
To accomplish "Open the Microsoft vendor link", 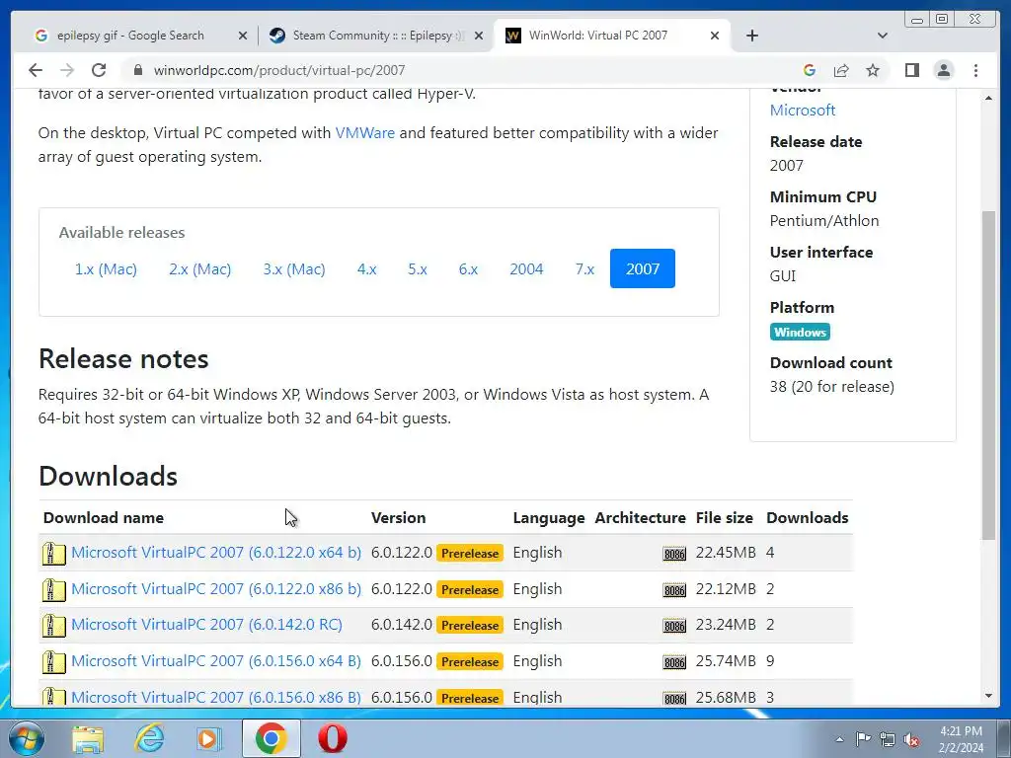I will click(802, 111).
